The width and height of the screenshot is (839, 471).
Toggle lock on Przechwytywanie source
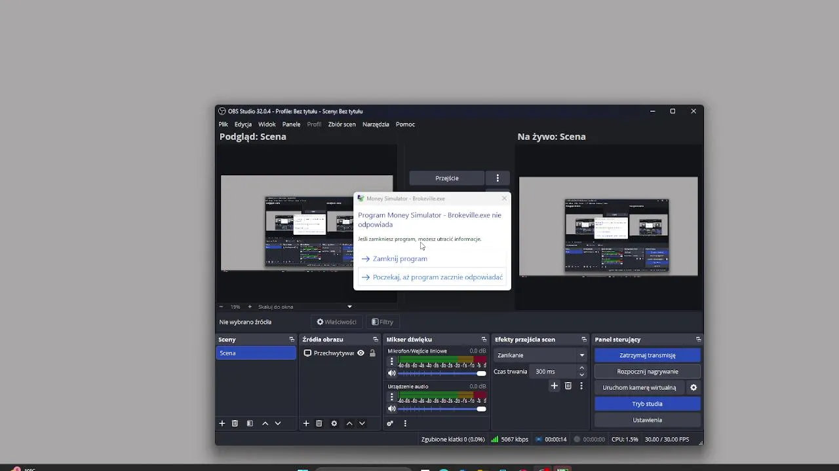tap(372, 353)
